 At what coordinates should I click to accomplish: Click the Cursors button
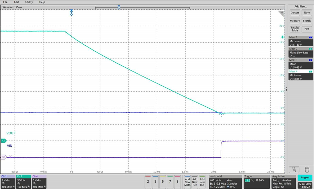(x=295, y=13)
